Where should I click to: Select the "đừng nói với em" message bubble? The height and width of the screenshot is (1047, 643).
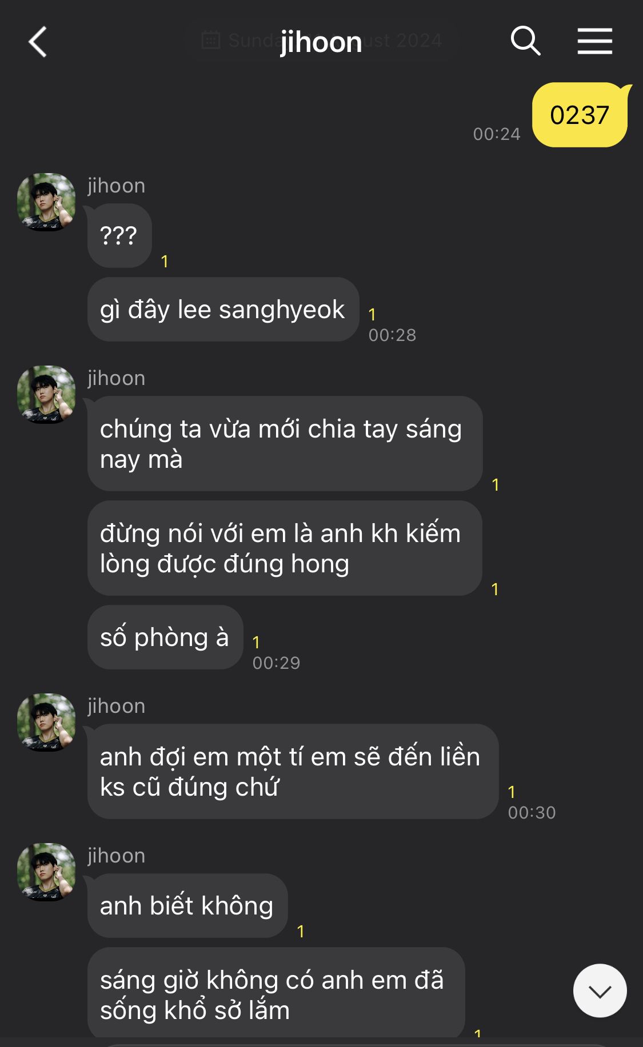(285, 548)
